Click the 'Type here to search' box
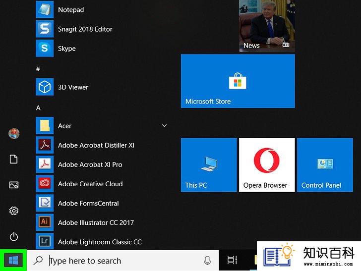Image resolution: width=361 pixels, height=271 pixels. click(122, 261)
